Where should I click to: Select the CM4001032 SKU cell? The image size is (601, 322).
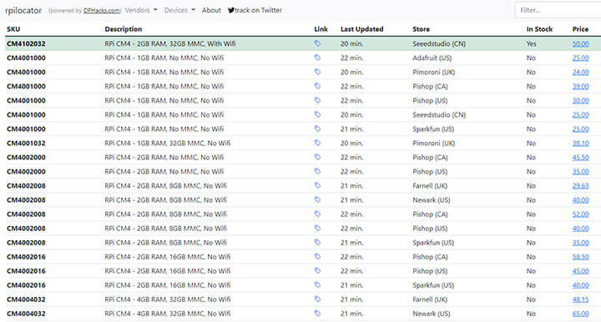point(26,143)
